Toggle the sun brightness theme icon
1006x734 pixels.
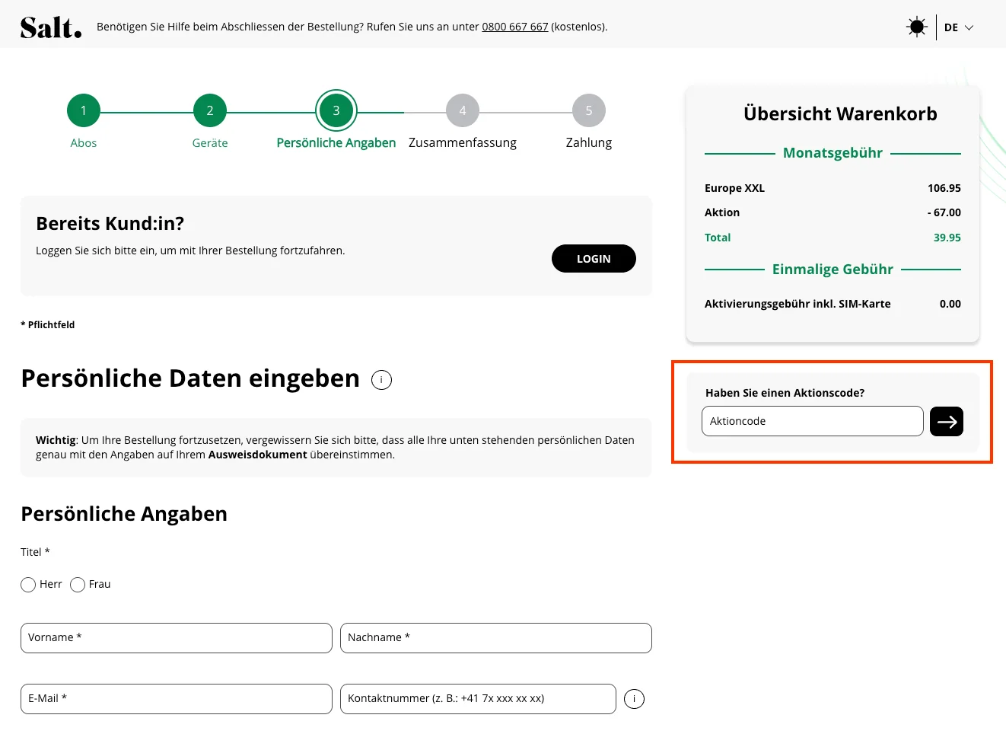pos(917,27)
